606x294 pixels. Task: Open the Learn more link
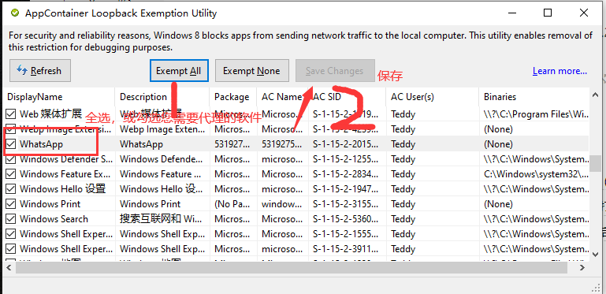[560, 71]
